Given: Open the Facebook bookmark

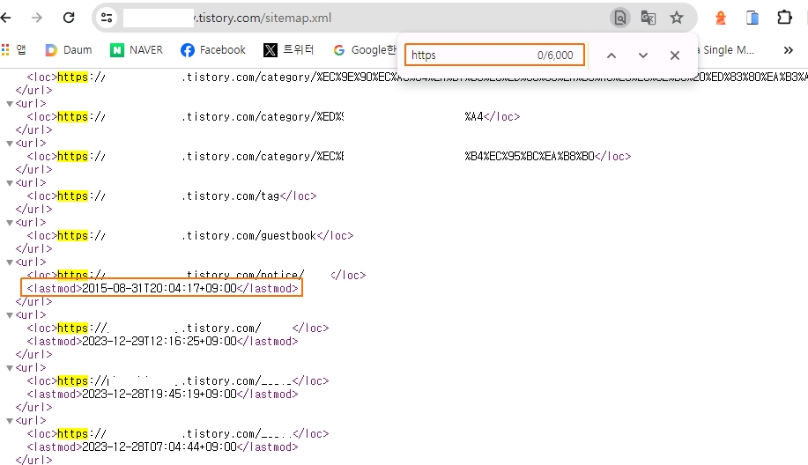Looking at the screenshot, I should pos(212,50).
